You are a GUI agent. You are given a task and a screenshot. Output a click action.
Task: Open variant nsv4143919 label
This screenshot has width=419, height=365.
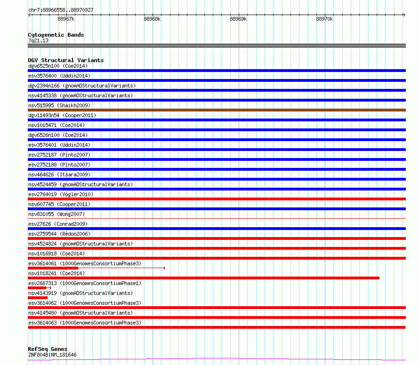coord(81,293)
